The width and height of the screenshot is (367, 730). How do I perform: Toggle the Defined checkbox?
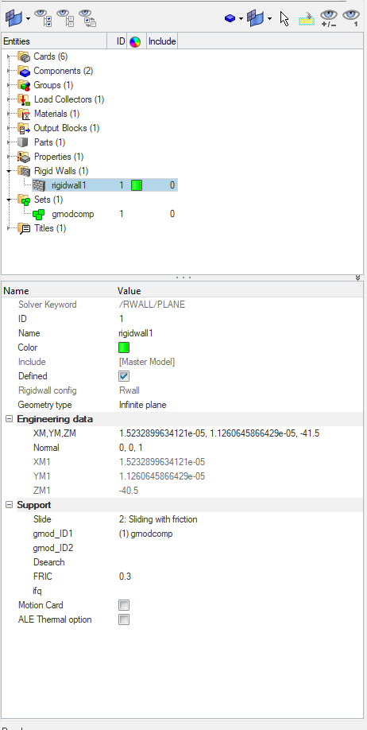(x=124, y=376)
